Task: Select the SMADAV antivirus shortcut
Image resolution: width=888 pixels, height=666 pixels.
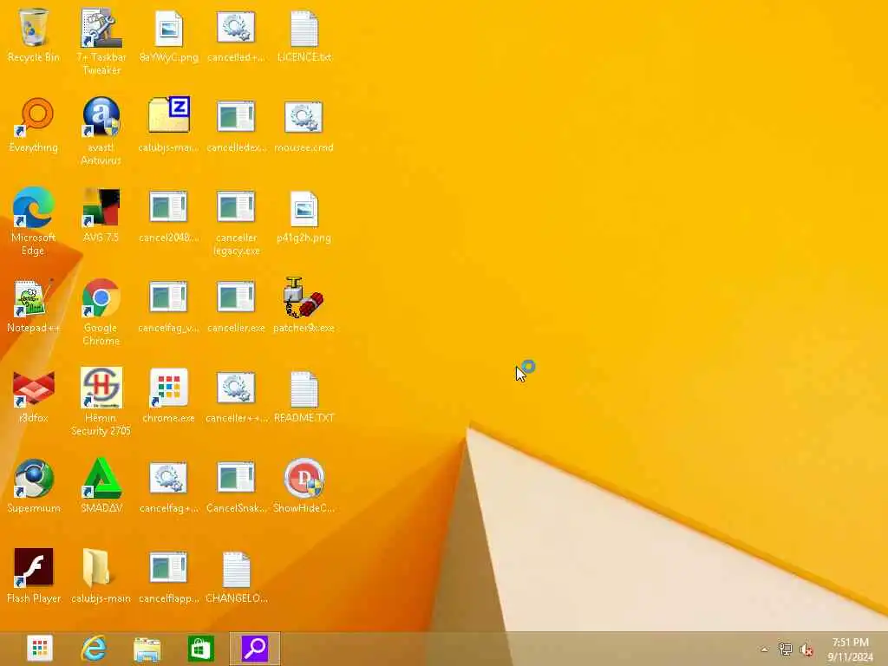Action: pyautogui.click(x=101, y=479)
